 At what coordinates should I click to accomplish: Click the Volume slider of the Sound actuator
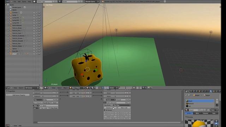click(110, 108)
